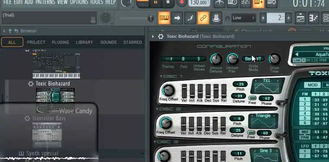
Task: Toggle the orange countdown icon in top bar
Action: 259,3
